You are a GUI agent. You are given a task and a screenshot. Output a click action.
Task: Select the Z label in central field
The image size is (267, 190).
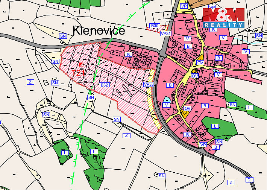coord(126,136)
